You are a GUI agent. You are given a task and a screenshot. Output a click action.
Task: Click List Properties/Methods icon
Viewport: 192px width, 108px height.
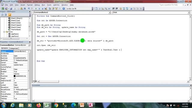[96, 9]
